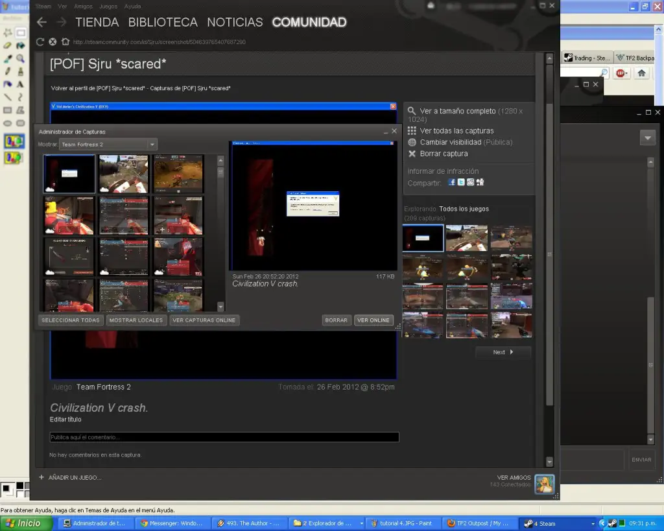The height and width of the screenshot is (531, 664).
Task: Open the Mostrar game dropdown showing Team Fortress 2
Action: [108, 145]
